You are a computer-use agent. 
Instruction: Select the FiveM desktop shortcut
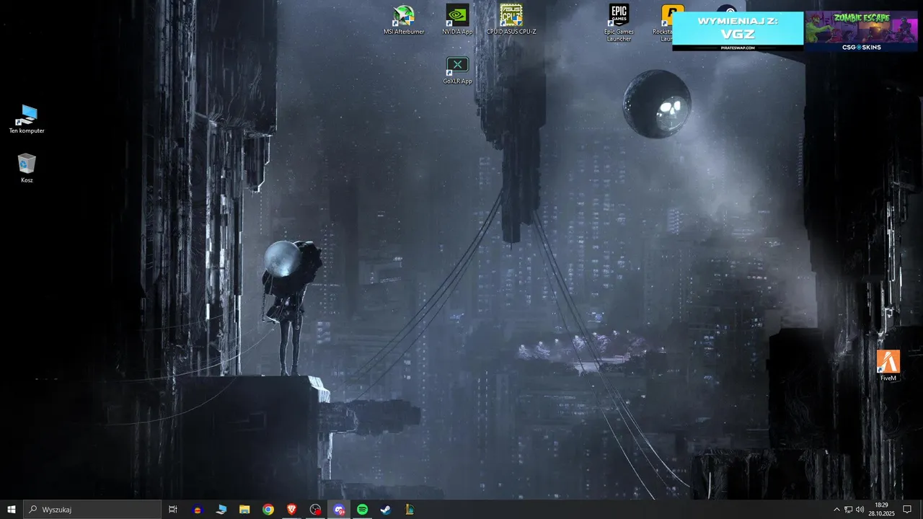888,365
